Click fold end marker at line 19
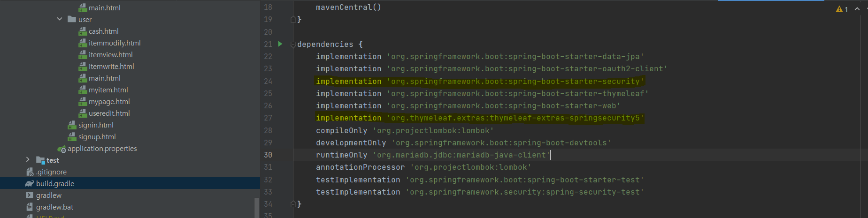This screenshot has height=218, width=868. coord(293,19)
